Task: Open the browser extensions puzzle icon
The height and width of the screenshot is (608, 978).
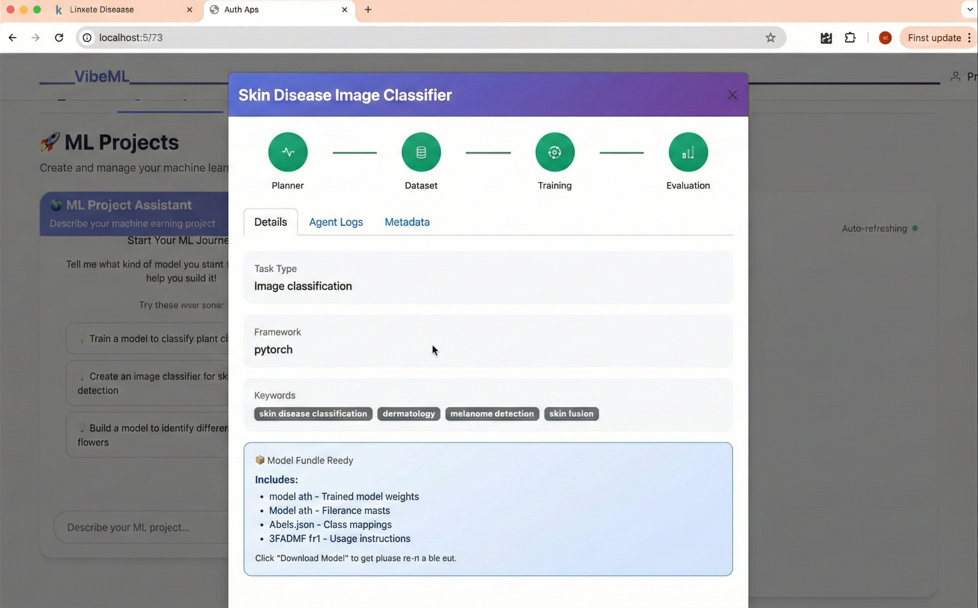Action: [850, 38]
